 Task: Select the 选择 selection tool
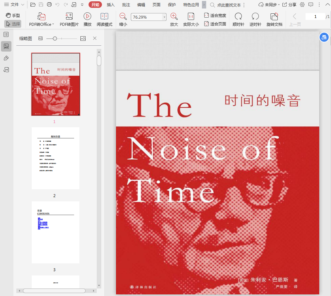pyautogui.click(x=13, y=24)
